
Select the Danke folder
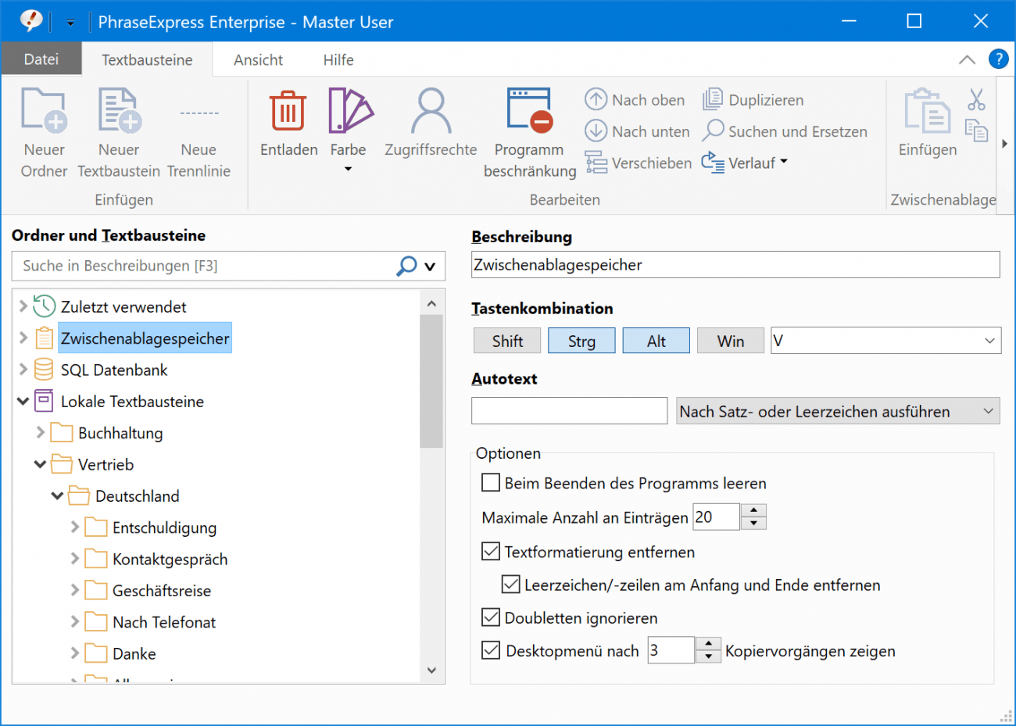coord(134,653)
